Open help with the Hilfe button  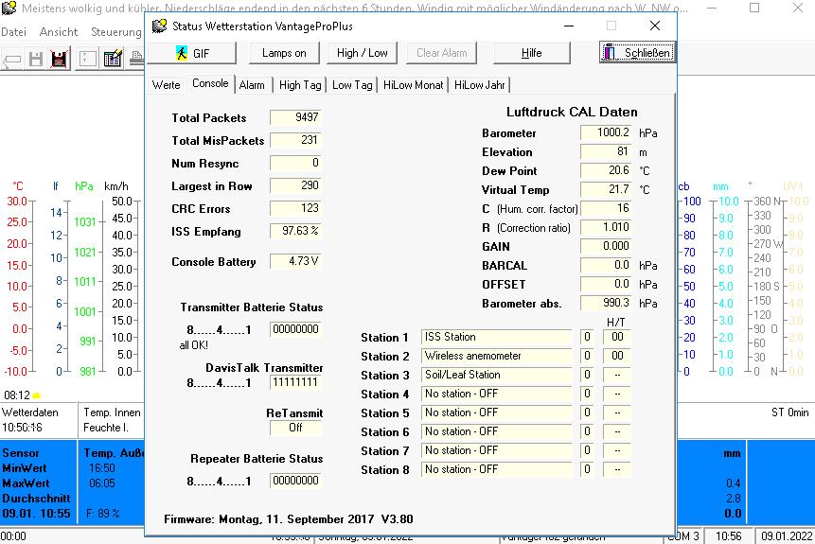point(532,53)
